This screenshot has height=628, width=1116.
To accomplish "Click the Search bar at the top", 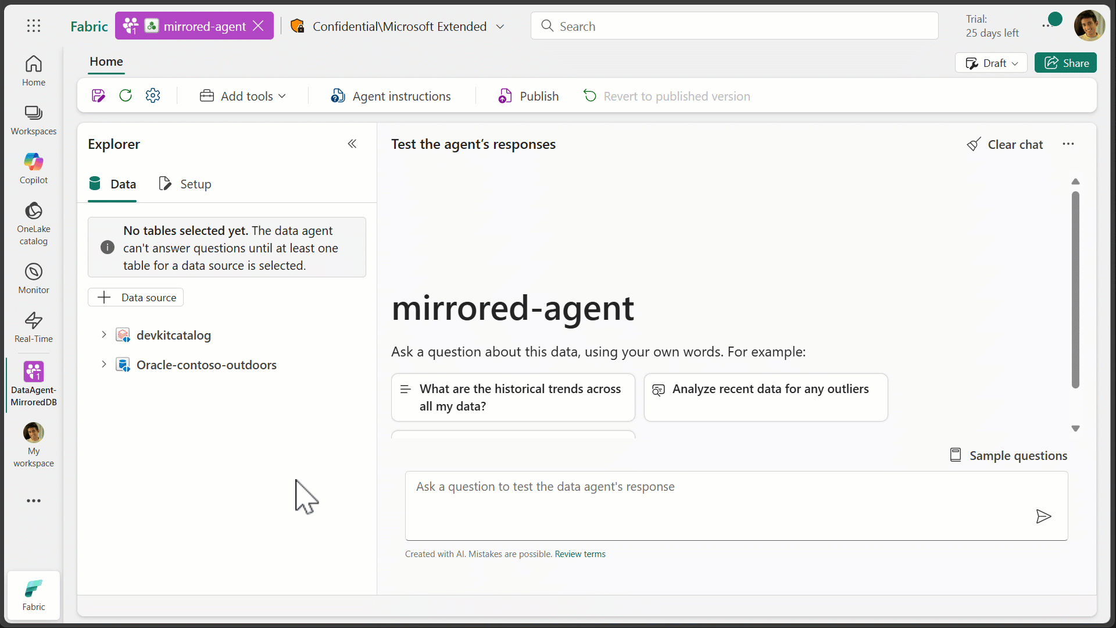I will coord(732,26).
